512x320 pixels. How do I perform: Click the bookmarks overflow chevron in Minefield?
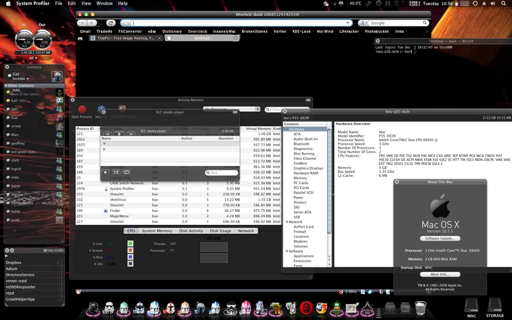pyautogui.click(x=427, y=31)
